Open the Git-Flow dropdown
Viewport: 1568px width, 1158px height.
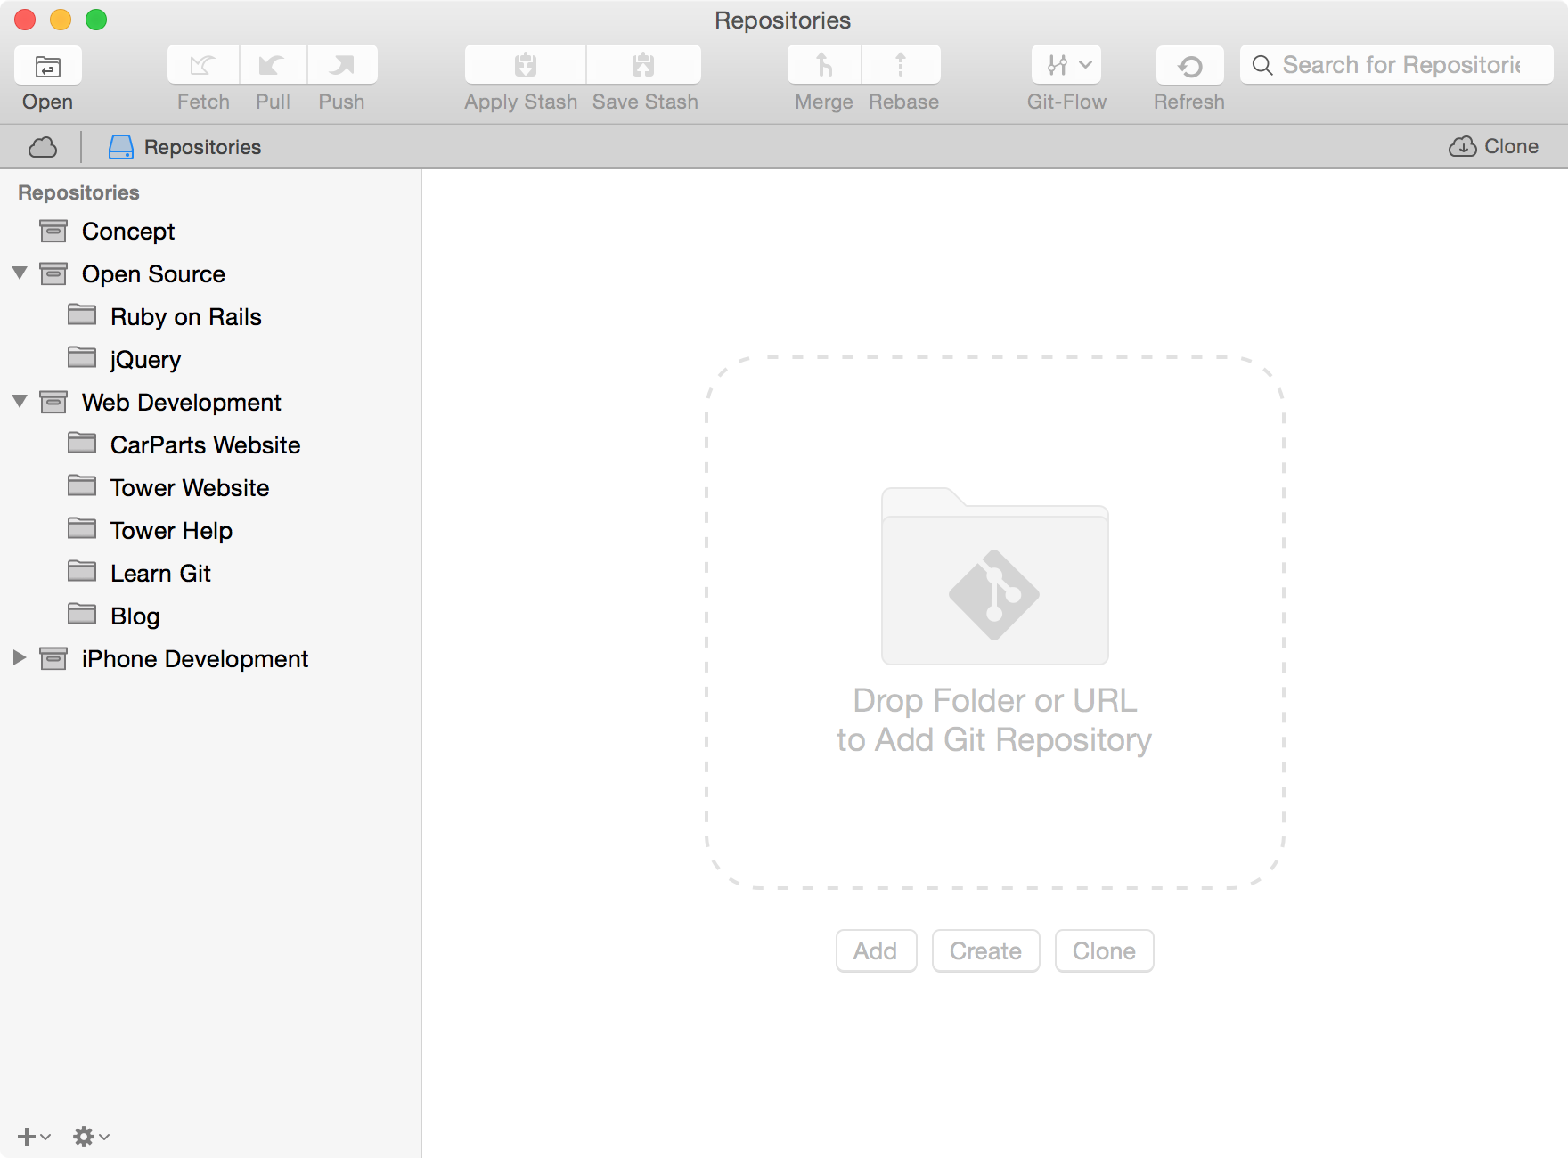pos(1066,65)
